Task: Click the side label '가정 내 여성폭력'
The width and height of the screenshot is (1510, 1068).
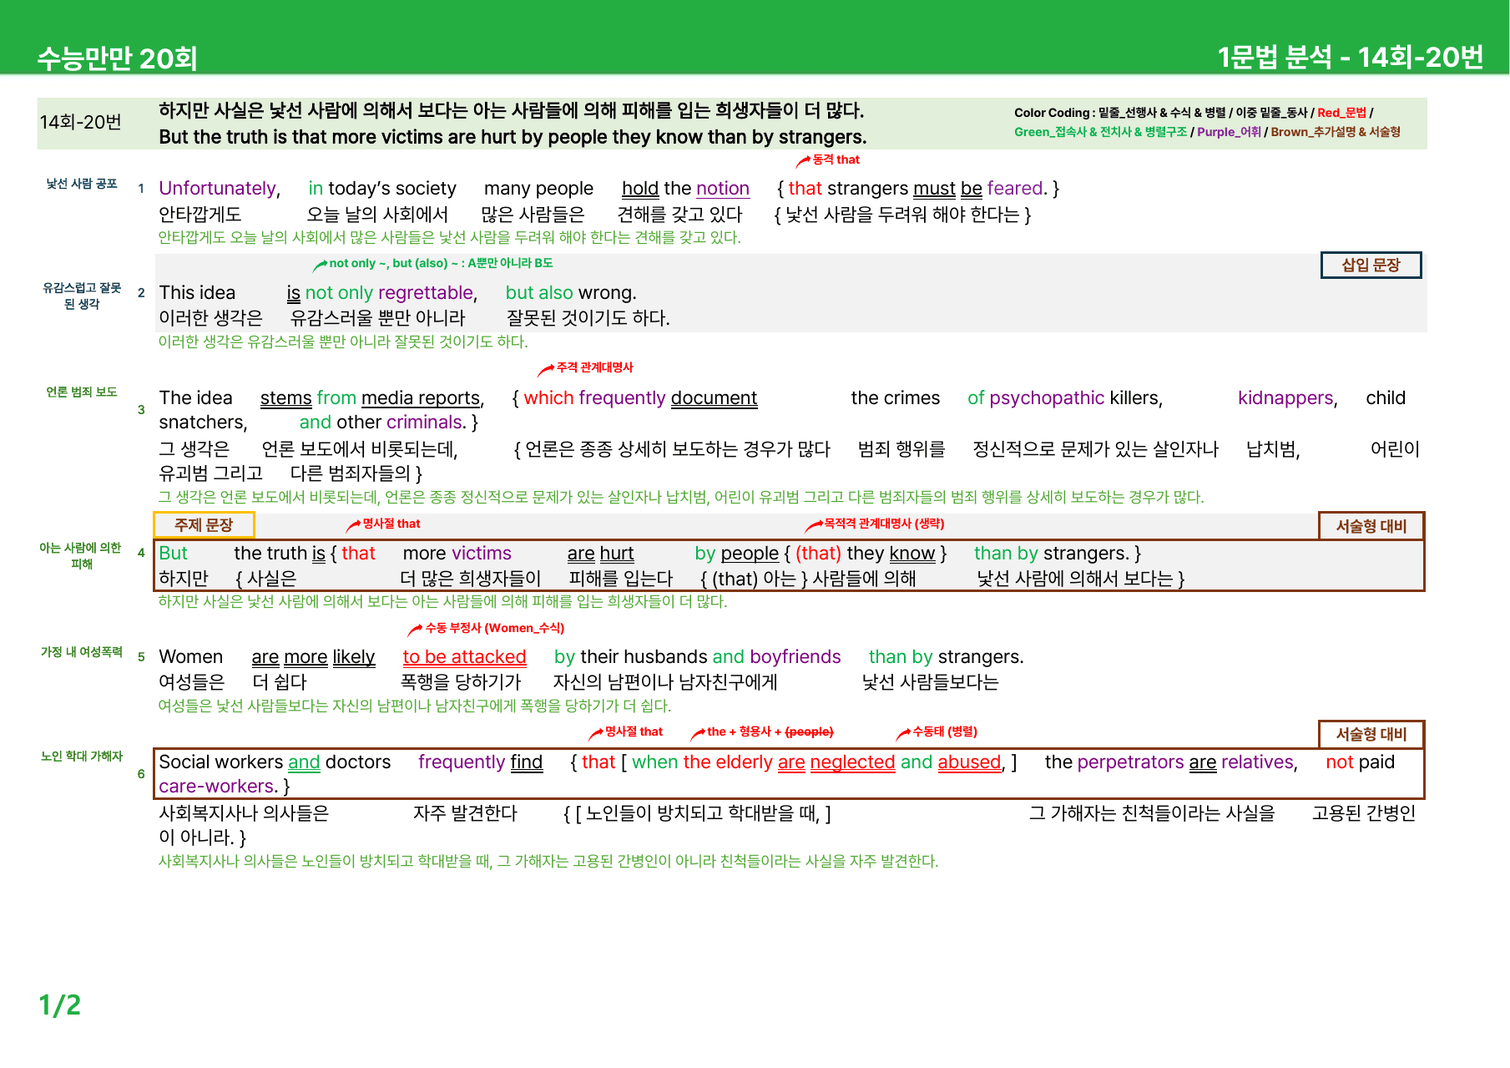Action: (x=82, y=652)
